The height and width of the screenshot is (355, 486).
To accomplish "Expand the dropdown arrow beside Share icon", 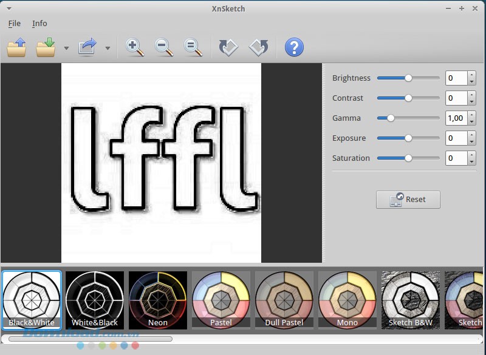I will (108, 48).
